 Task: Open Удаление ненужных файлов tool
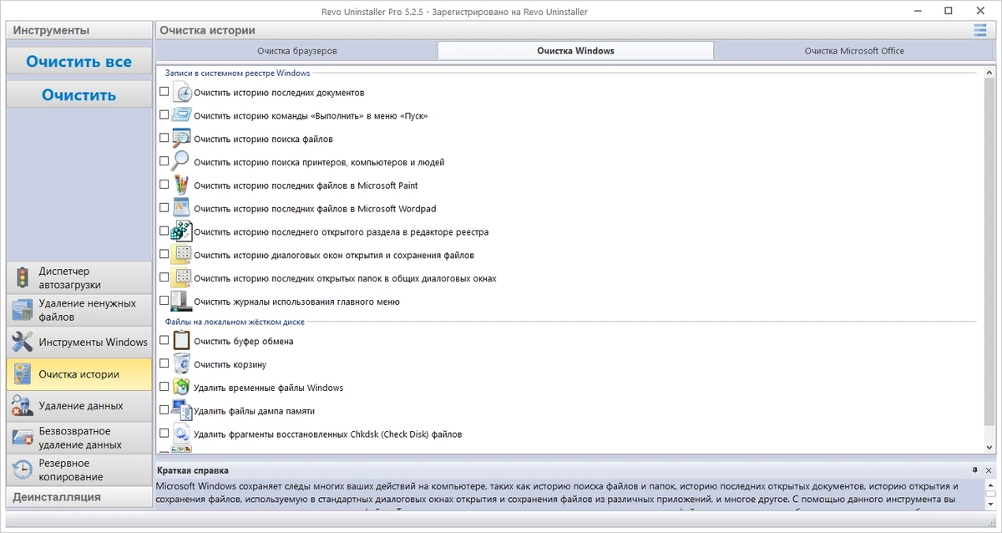click(x=79, y=310)
